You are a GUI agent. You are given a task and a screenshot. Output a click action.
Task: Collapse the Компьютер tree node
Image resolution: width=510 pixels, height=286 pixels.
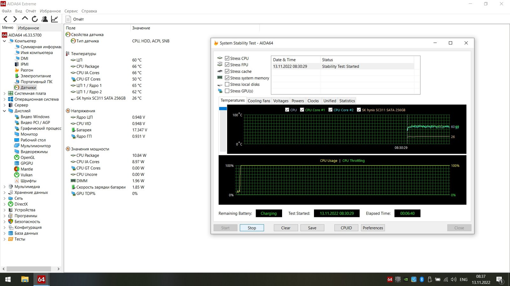[4, 41]
